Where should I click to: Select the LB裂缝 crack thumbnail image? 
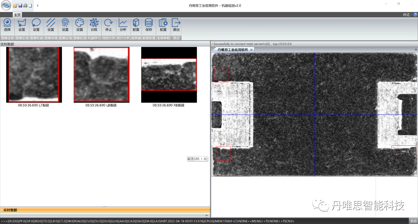point(102,75)
